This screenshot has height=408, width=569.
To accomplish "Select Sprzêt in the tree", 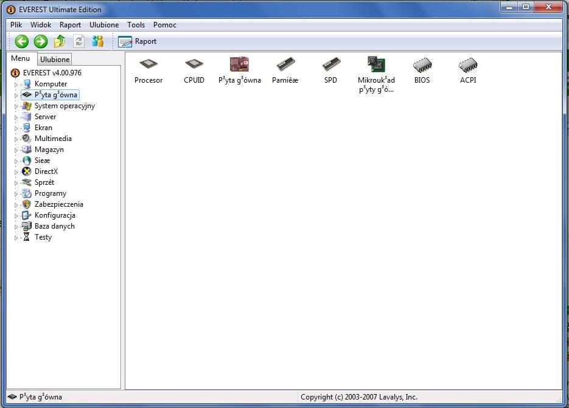I will click(44, 182).
